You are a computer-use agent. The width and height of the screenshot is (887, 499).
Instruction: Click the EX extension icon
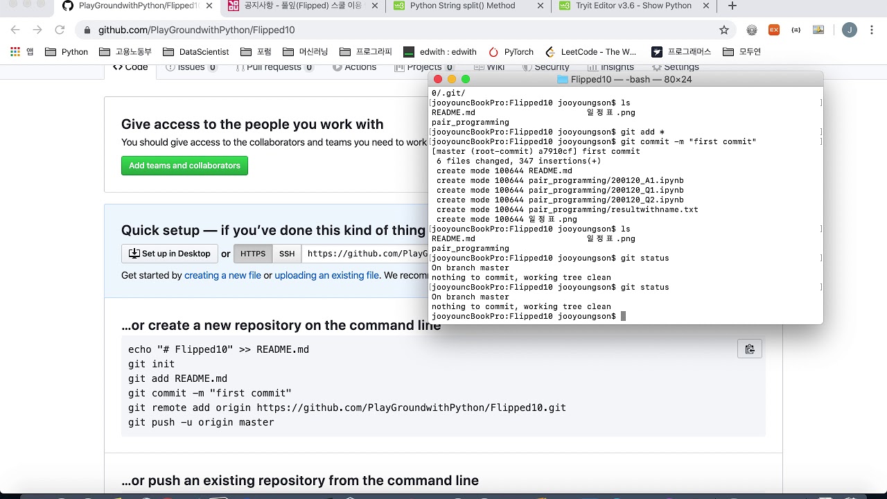pyautogui.click(x=774, y=30)
